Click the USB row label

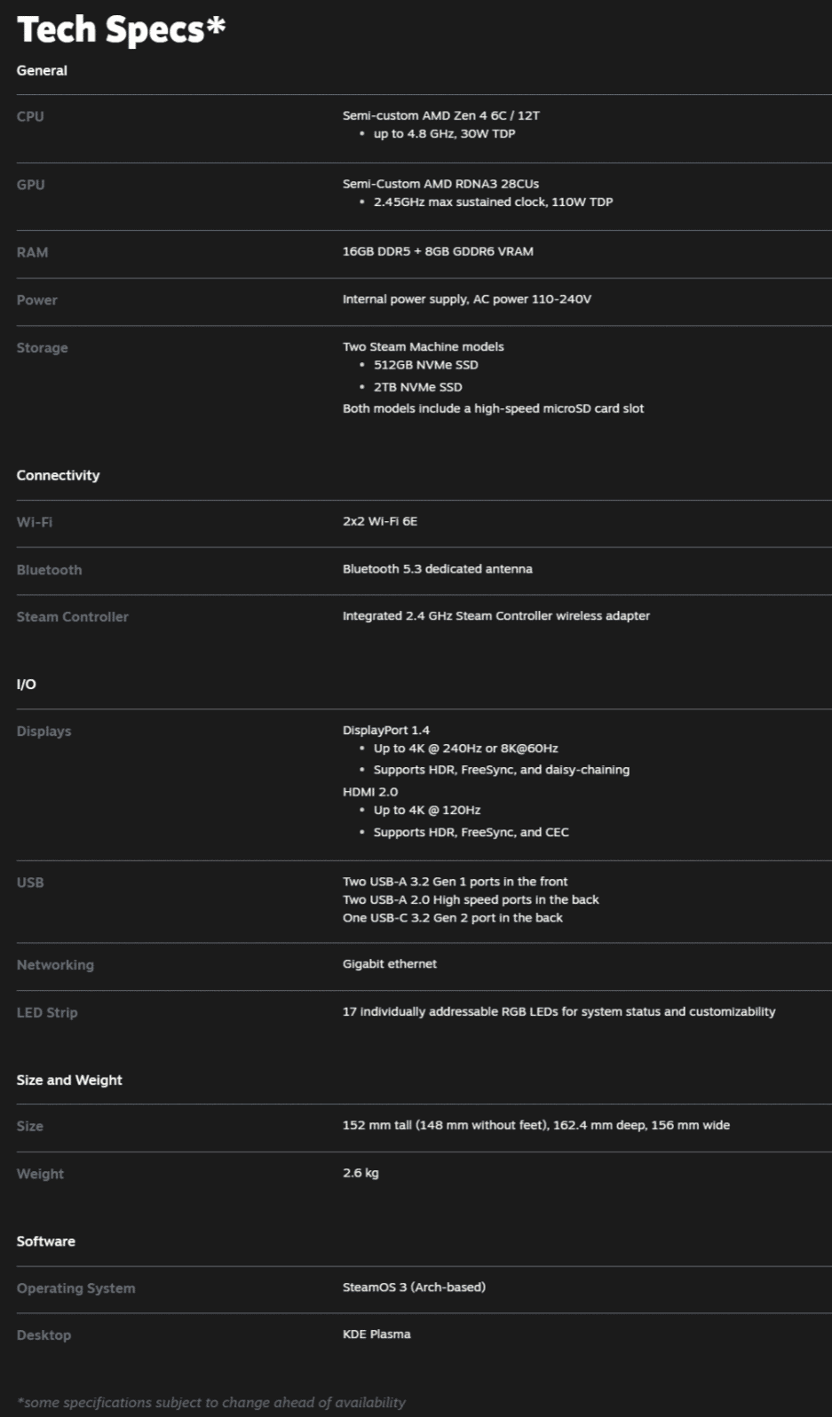[x=30, y=883]
